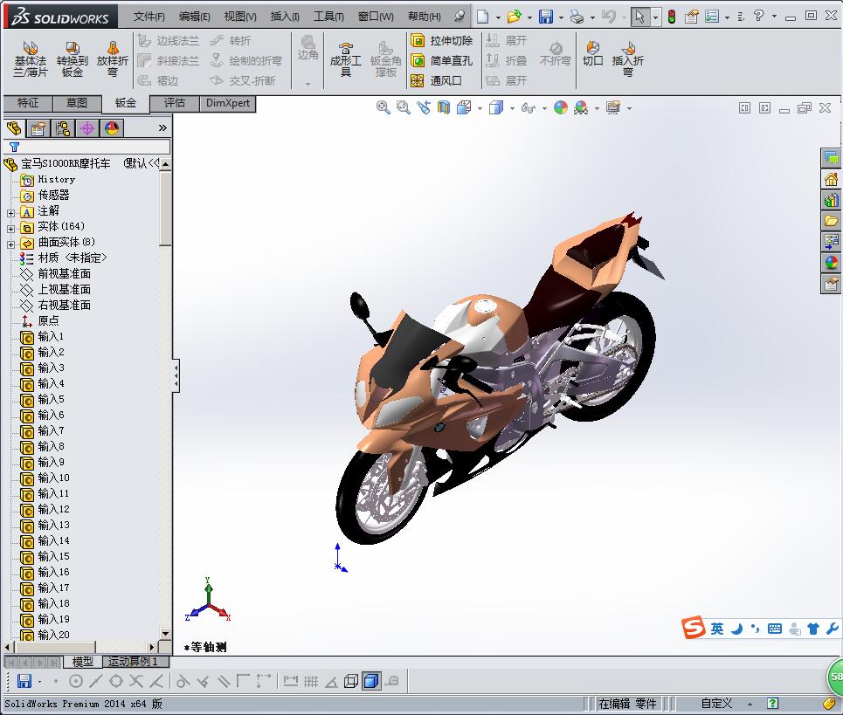Select the 转换到钣金 convert tool
The height and width of the screenshot is (715, 843).
[x=72, y=58]
